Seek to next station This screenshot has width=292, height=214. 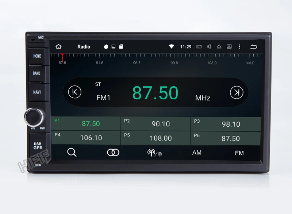pyautogui.click(x=237, y=92)
